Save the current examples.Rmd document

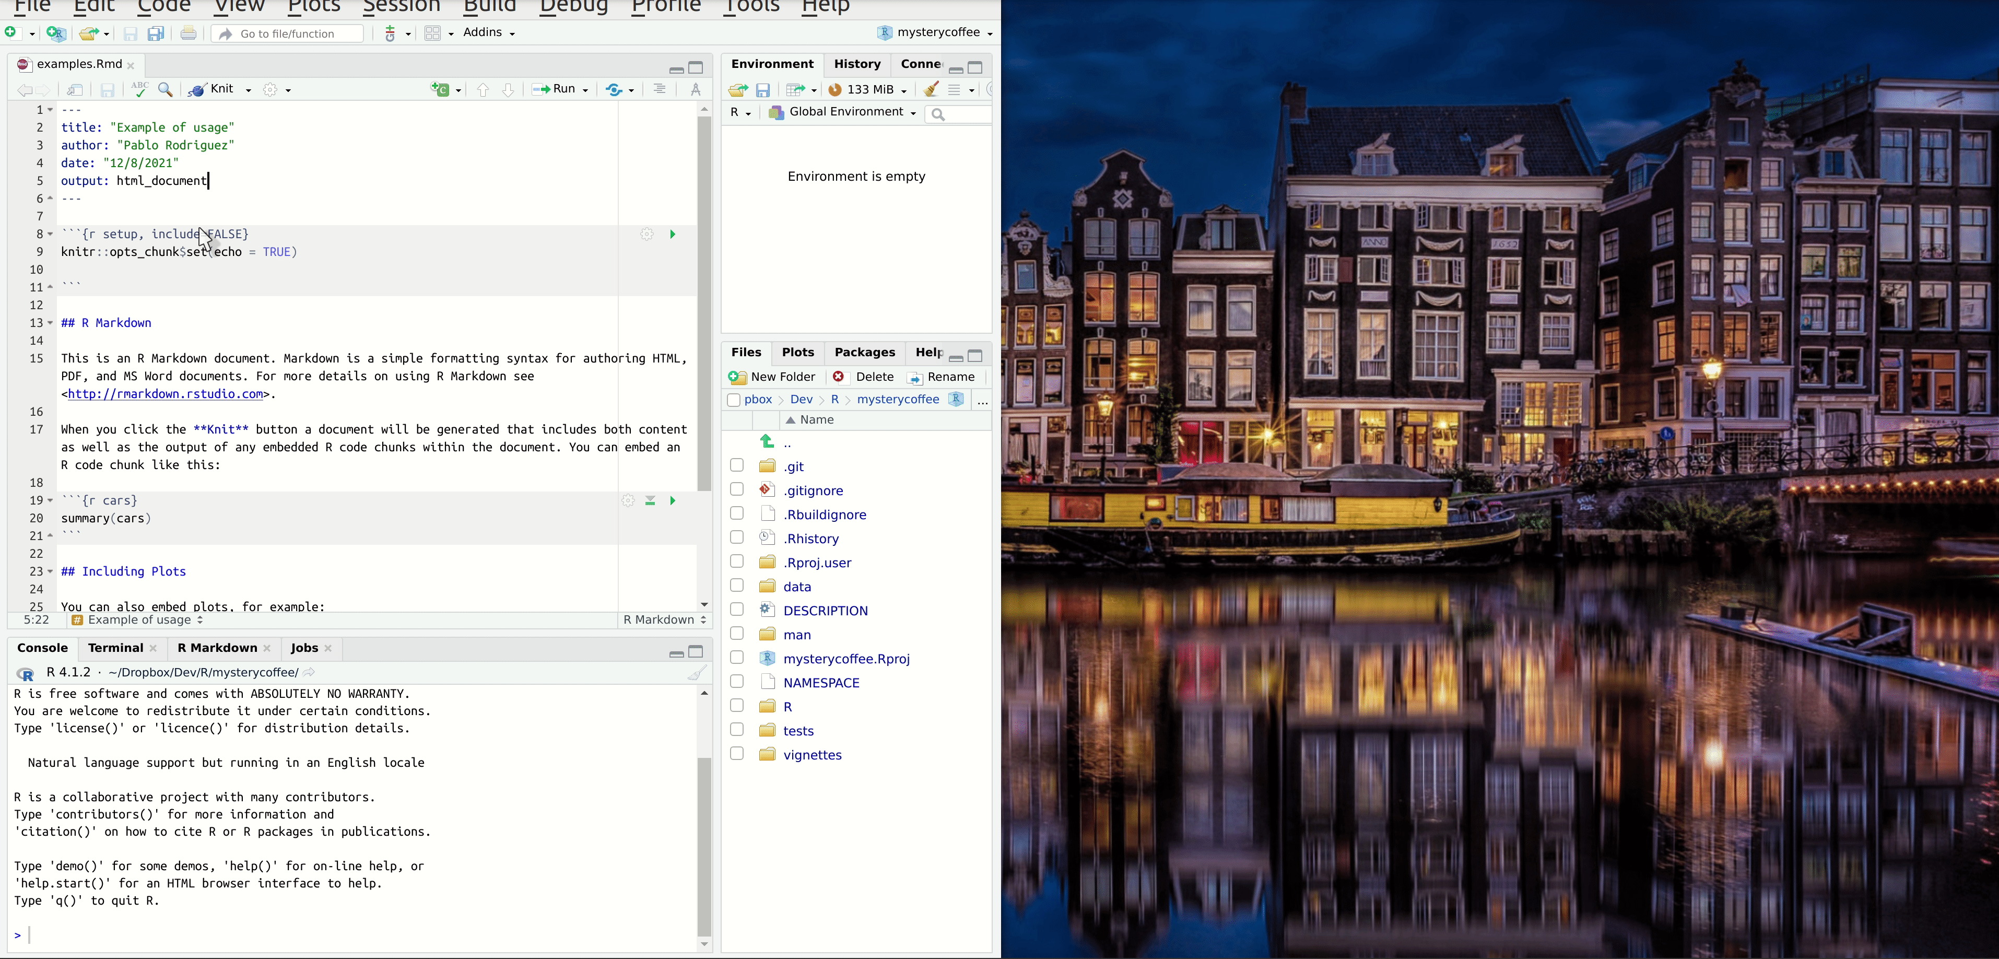pos(108,90)
